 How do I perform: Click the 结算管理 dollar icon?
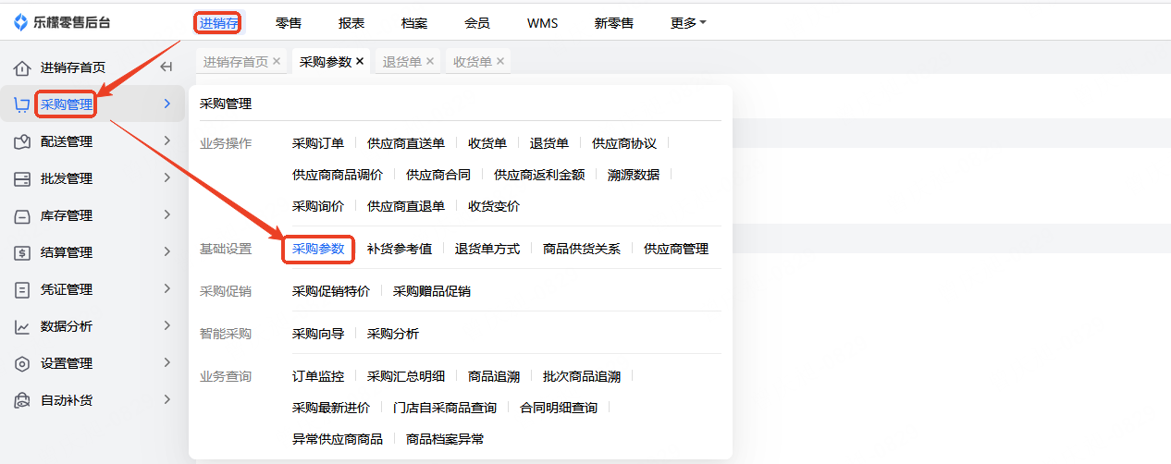coord(22,252)
